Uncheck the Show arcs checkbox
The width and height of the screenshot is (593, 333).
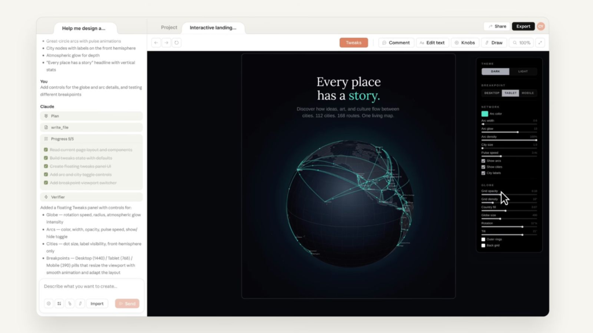[x=484, y=161]
